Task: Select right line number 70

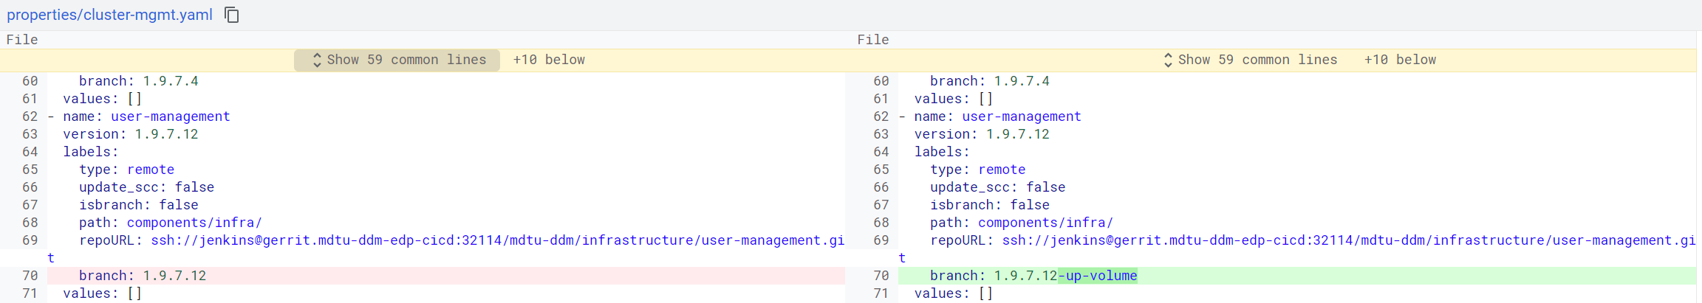Action: (x=881, y=276)
